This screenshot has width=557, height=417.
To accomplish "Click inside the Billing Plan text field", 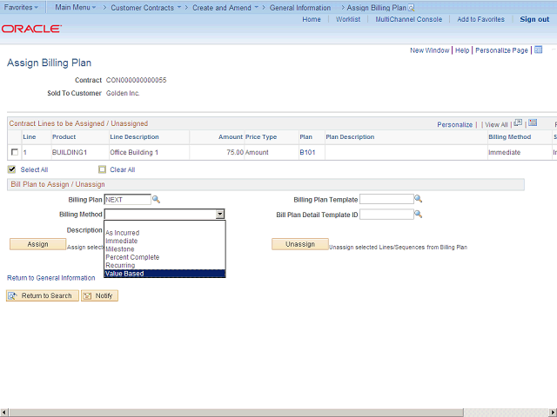I will (x=127, y=200).
